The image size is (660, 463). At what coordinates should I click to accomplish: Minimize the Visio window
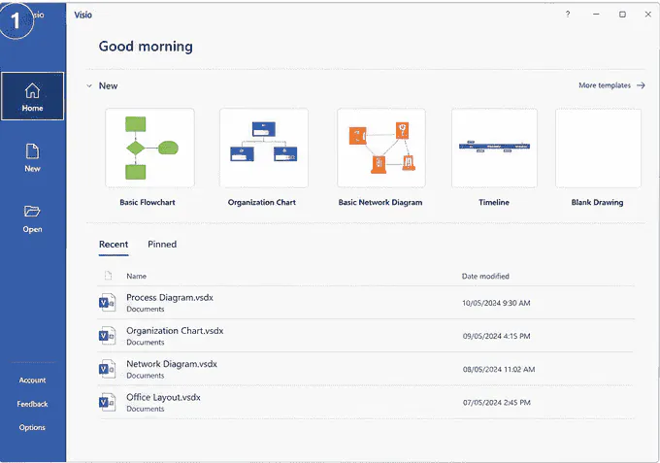596,15
